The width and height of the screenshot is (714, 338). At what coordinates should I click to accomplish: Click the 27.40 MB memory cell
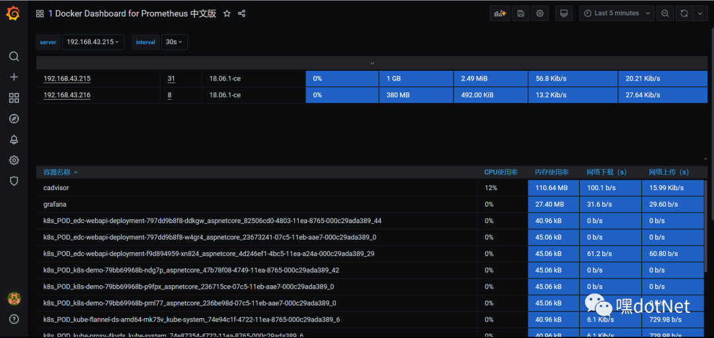point(553,204)
